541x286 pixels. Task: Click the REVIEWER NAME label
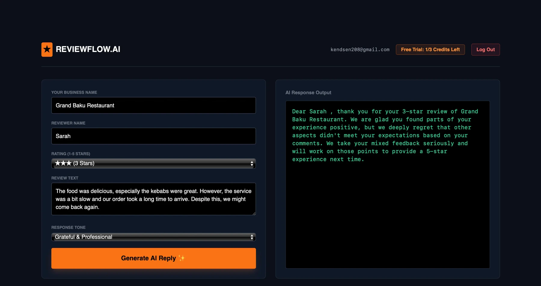coord(68,123)
